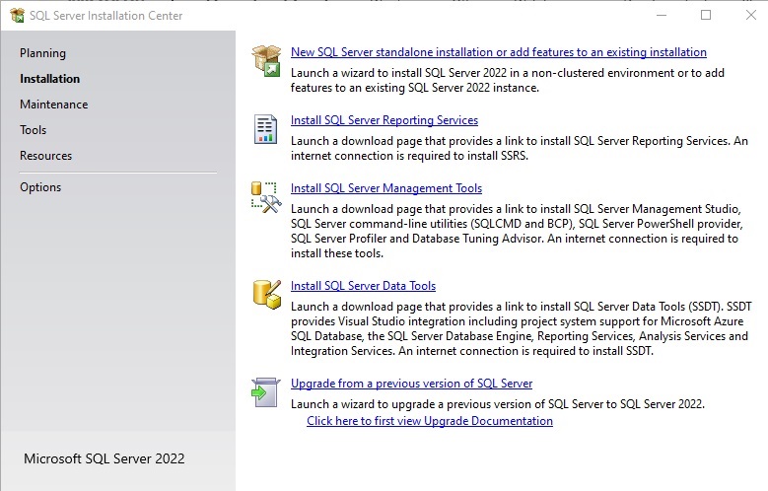The image size is (768, 491).
Task: Launch New SQL Server standalone installation link
Action: tap(498, 52)
